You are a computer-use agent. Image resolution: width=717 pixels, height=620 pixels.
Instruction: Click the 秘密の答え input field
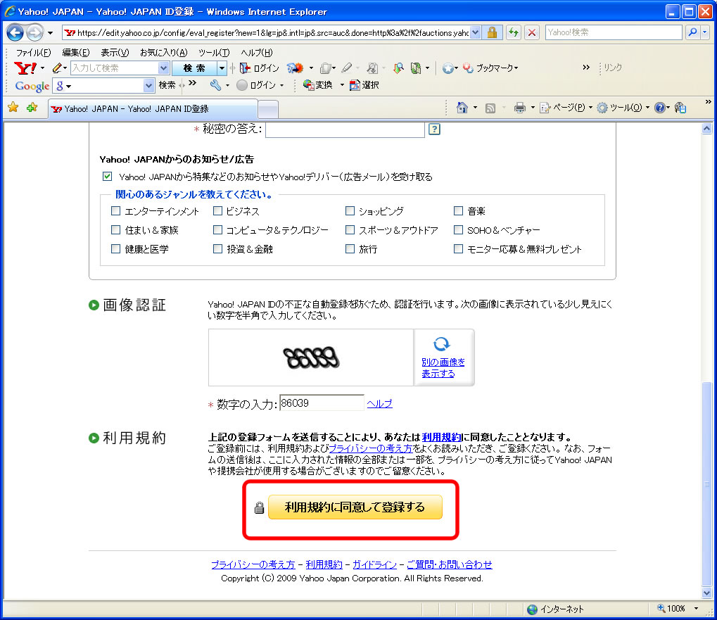(345, 129)
